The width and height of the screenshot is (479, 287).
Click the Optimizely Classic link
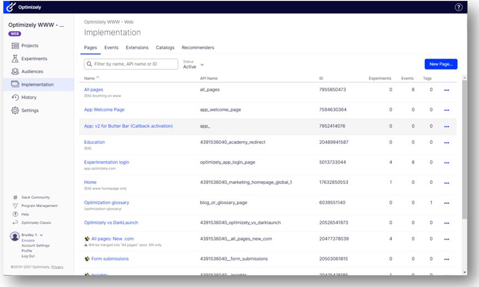(36, 223)
